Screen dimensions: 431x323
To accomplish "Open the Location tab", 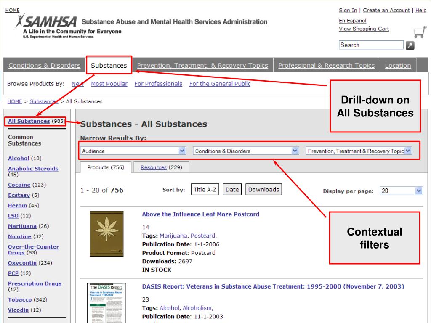I will click(398, 65).
